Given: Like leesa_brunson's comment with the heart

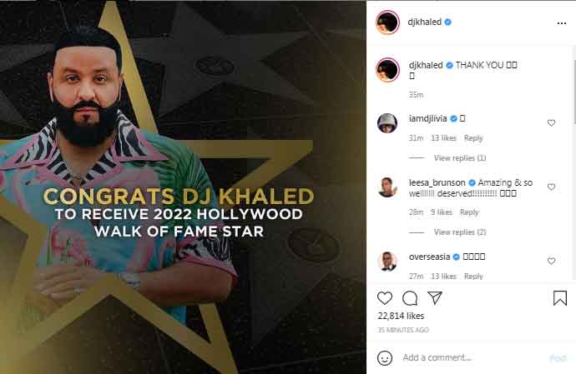Looking at the screenshot, I should pyautogui.click(x=551, y=187).
